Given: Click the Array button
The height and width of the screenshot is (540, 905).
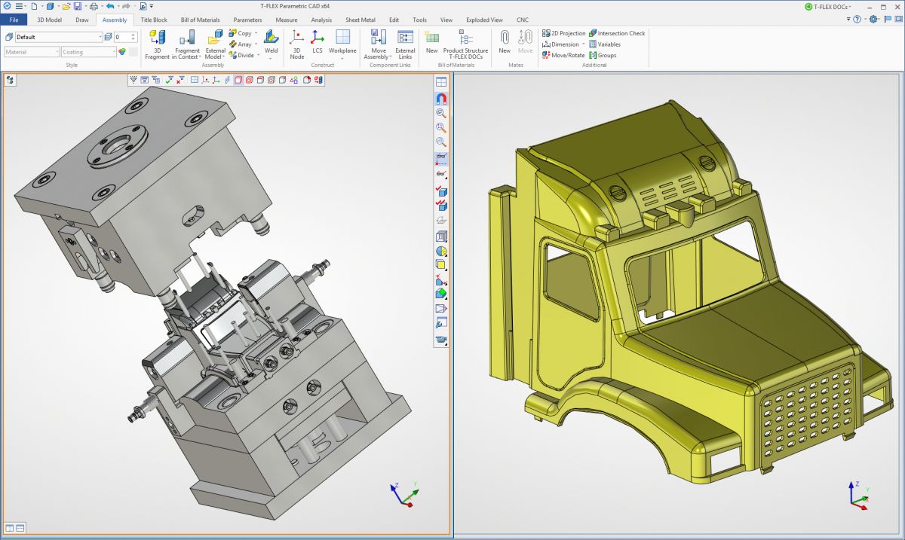Looking at the screenshot, I should pyautogui.click(x=241, y=44).
